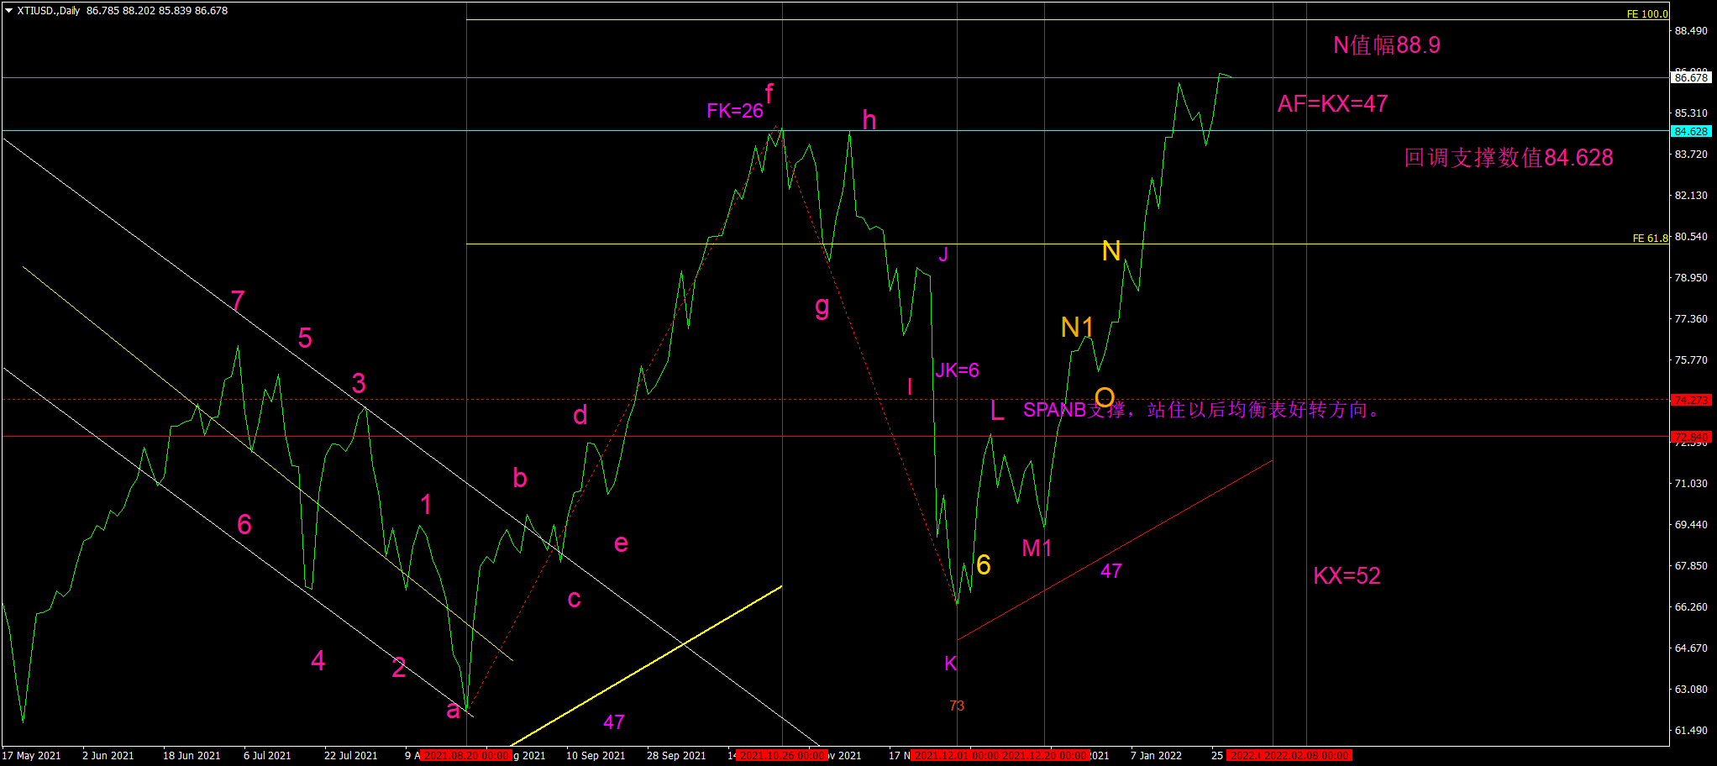Click the pink '2' channel label
Image resolution: width=1717 pixels, height=766 pixels.
click(399, 669)
